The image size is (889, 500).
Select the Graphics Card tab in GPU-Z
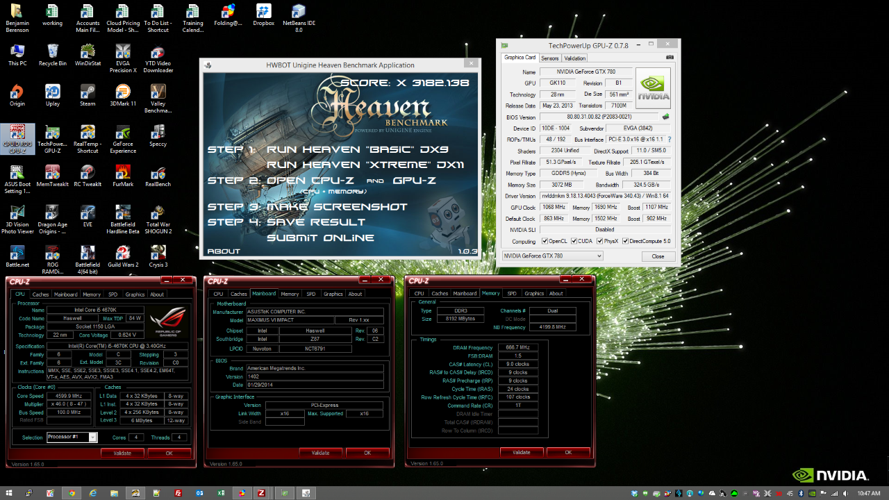click(x=520, y=58)
